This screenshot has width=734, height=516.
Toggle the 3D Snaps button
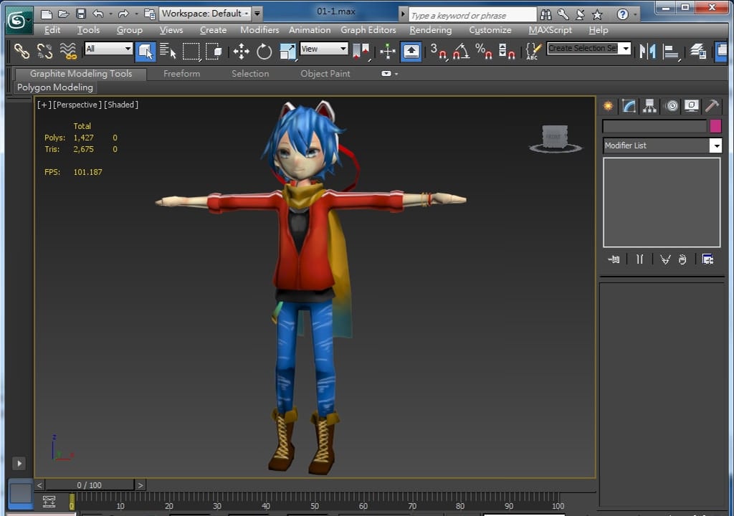tap(438, 51)
